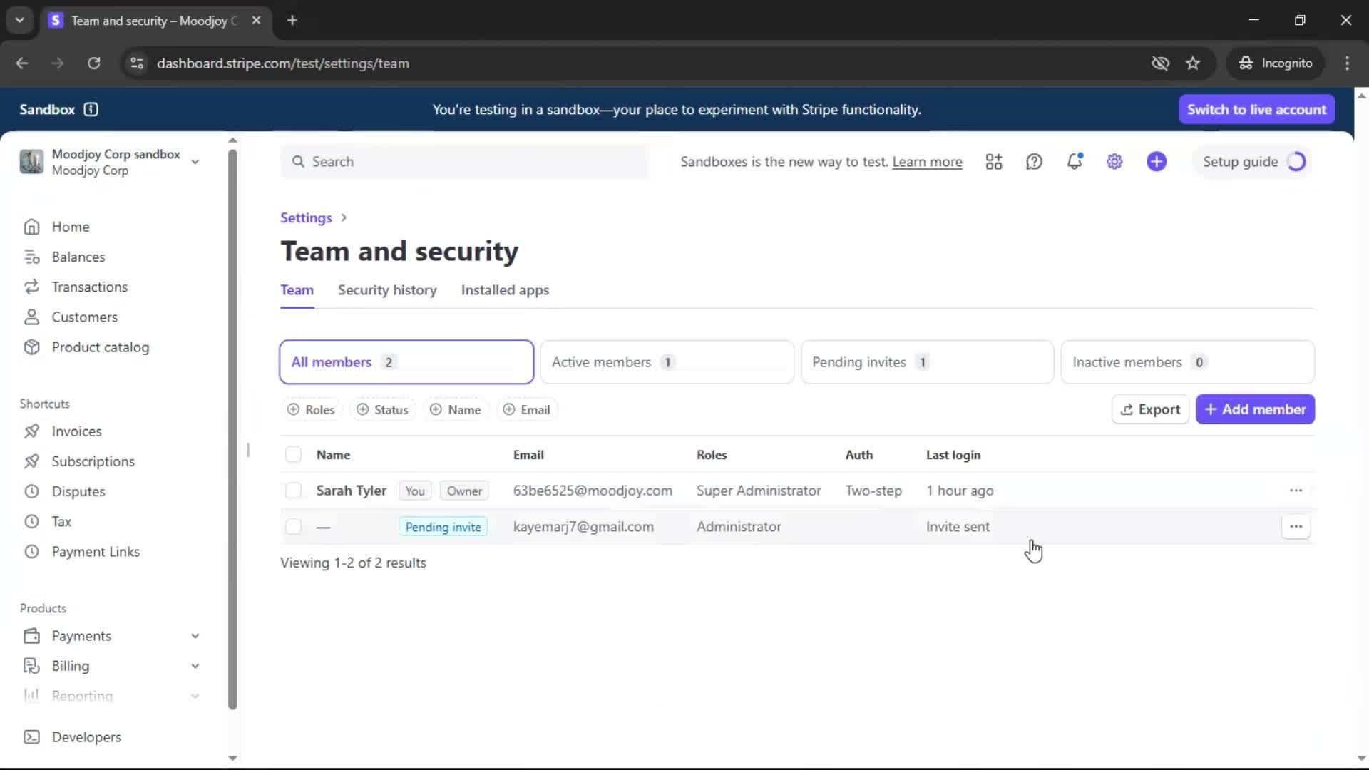Click the Search input field
The height and width of the screenshot is (770, 1369).
463,162
